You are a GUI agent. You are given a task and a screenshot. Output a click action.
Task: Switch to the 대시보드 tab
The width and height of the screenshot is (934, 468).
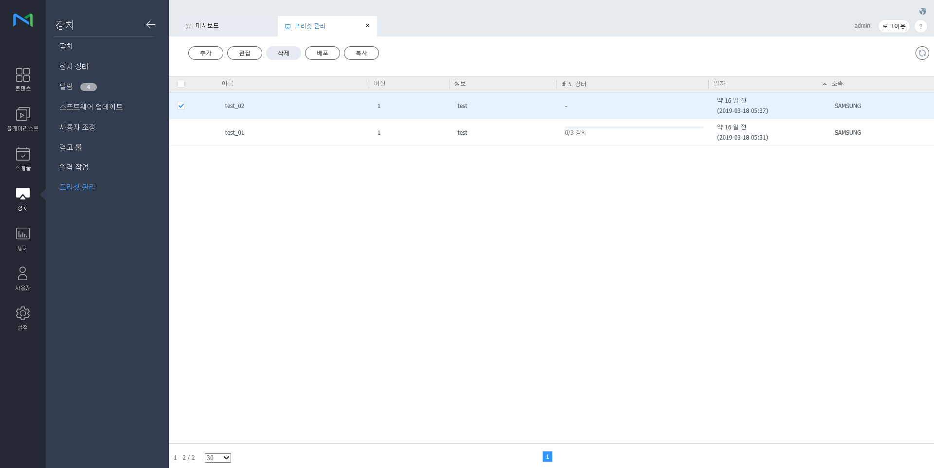(207, 26)
